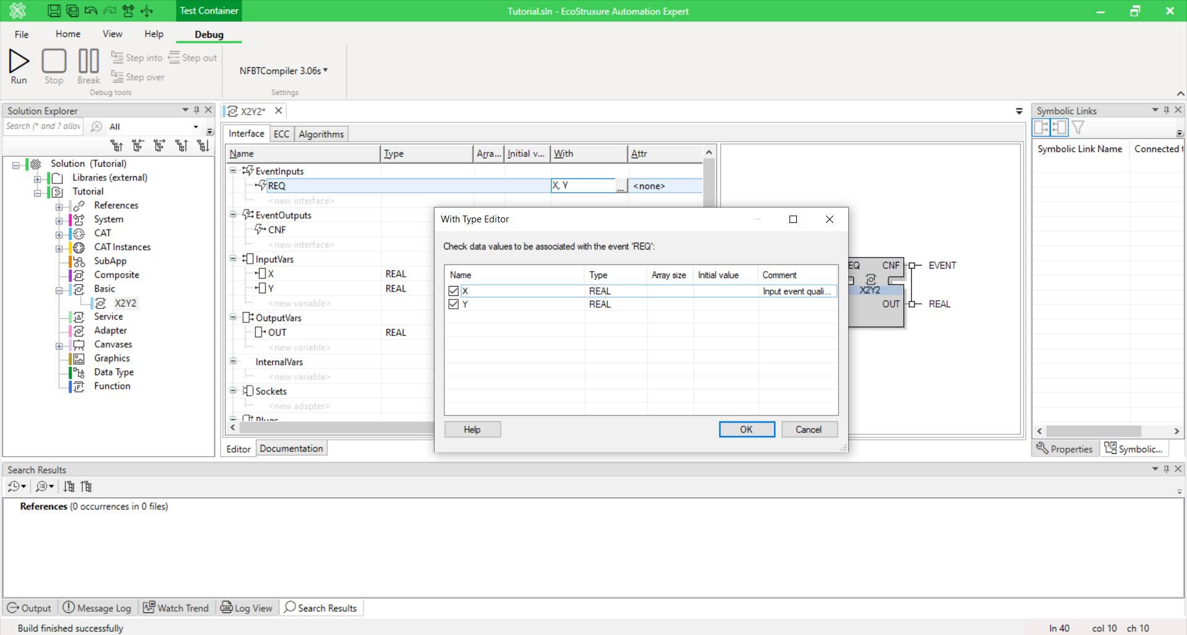The image size is (1187, 635).
Task: Expand the CAT Instances node
Action: (x=59, y=248)
